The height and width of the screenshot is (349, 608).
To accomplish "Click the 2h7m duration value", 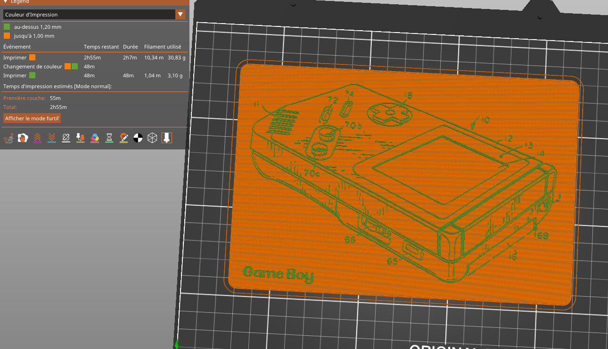I will point(130,58).
